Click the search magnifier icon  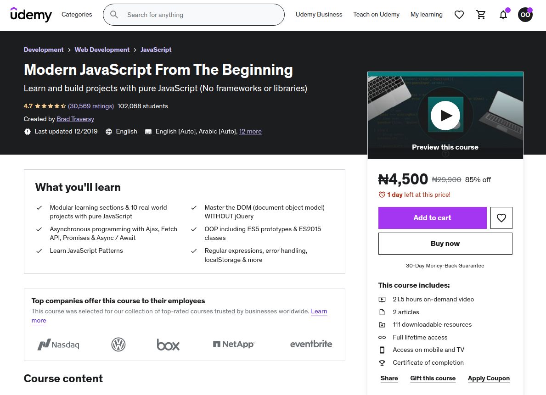point(114,15)
